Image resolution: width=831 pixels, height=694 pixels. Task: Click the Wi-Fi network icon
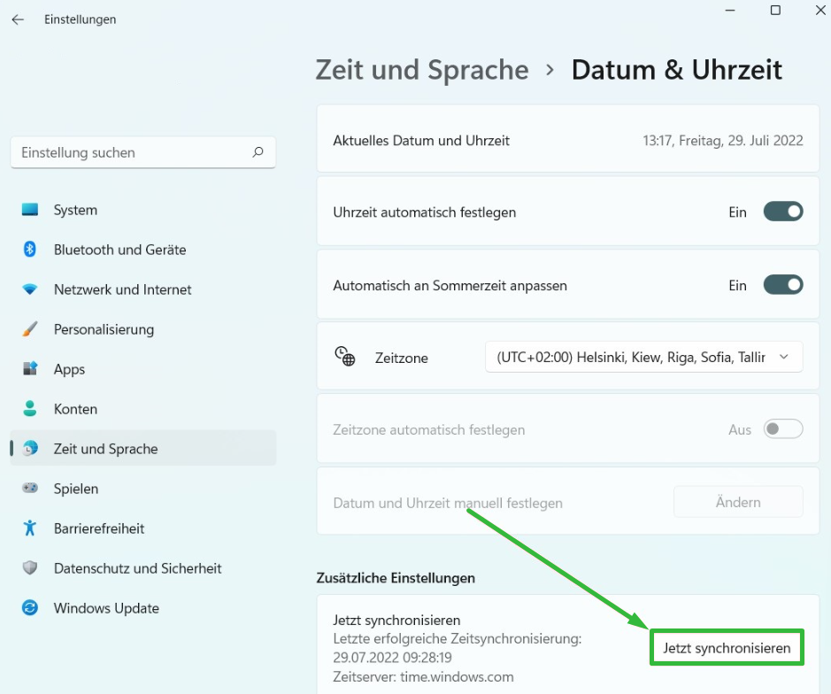point(30,289)
